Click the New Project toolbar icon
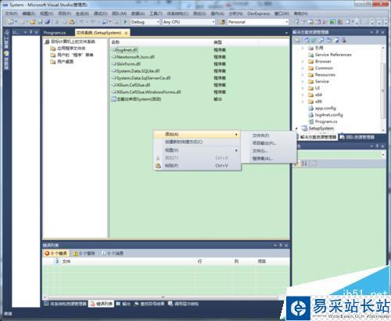The width and height of the screenshot is (391, 321). (10, 22)
